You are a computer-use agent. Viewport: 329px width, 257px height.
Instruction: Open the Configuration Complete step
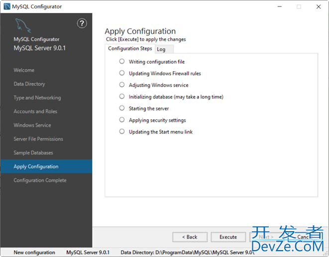coord(40,180)
